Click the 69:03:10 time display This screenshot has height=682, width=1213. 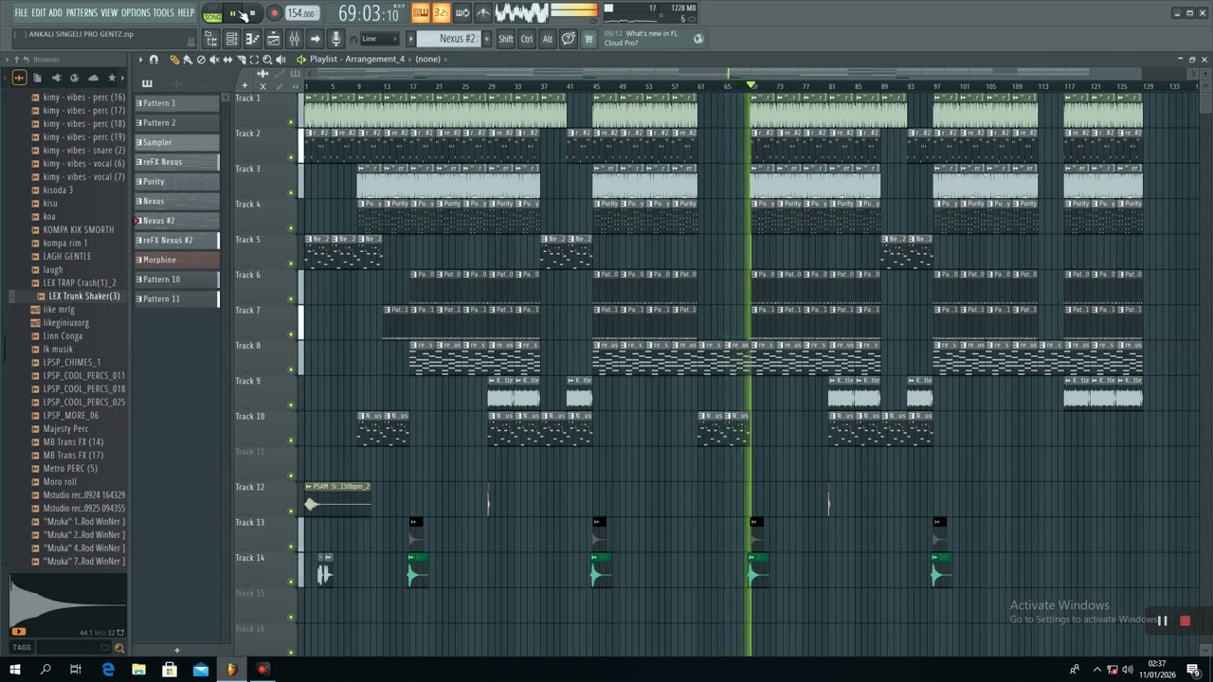point(368,13)
